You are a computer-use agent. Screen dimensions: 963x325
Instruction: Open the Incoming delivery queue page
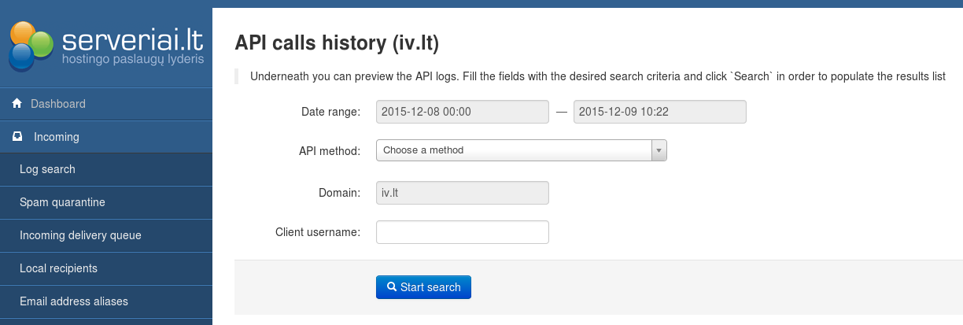click(x=80, y=235)
